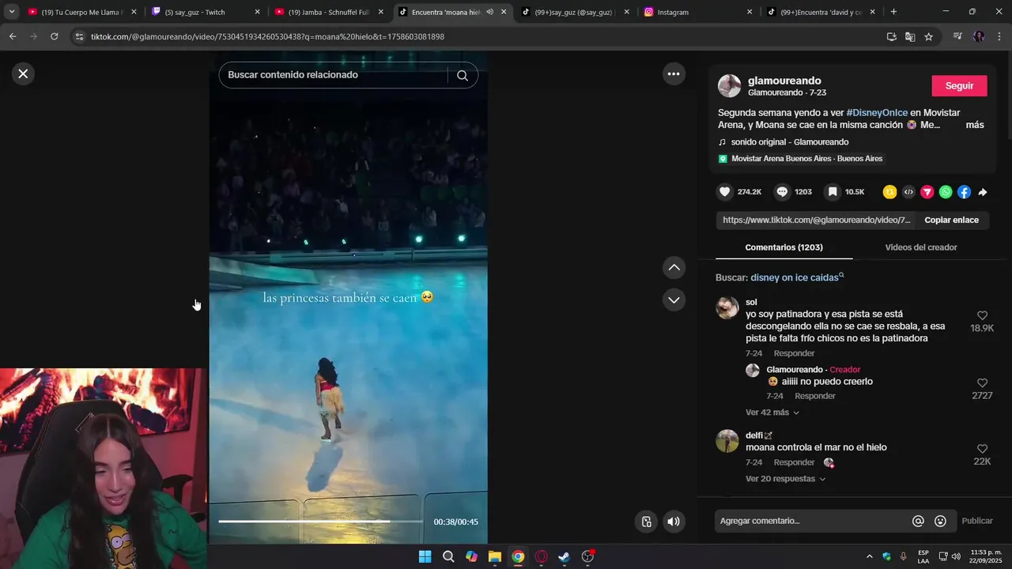Expand Ver 20 respuestas
The height and width of the screenshot is (569, 1012).
click(x=786, y=479)
